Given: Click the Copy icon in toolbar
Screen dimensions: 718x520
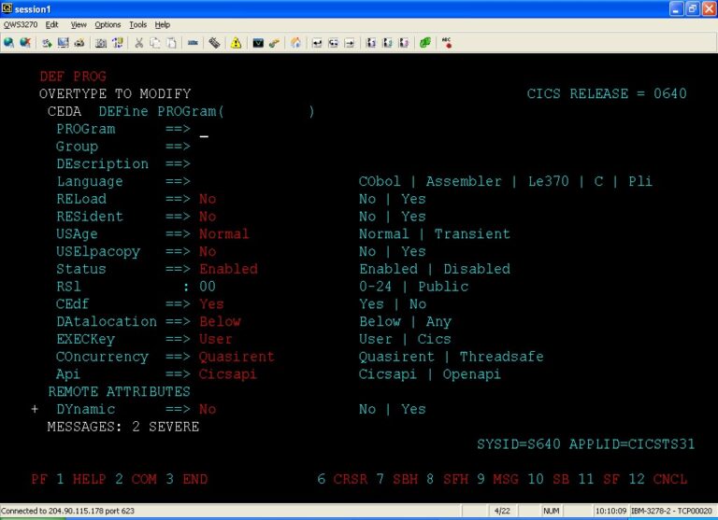Looking at the screenshot, I should click(155, 43).
